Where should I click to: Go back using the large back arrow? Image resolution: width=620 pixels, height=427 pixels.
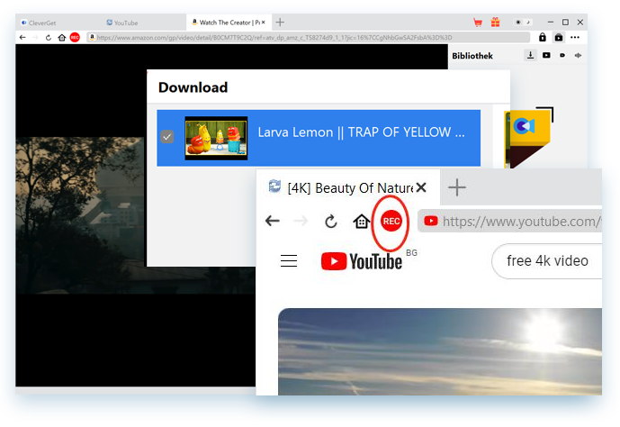pos(273,221)
